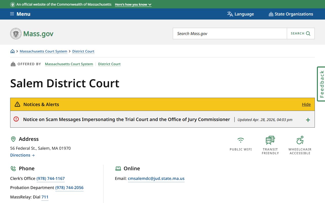Open Massachusetts Court System in Offered By
This screenshot has height=203, width=325.
tap(69, 64)
